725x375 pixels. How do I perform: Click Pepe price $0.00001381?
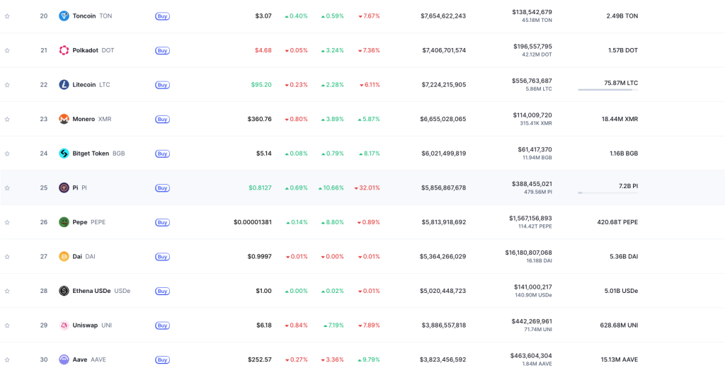[253, 222]
